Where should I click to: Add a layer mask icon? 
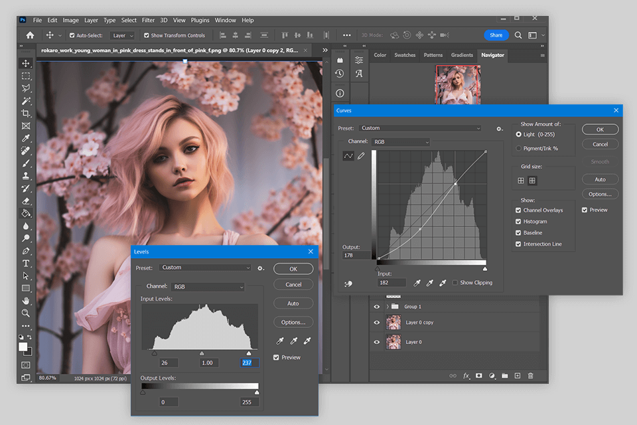tap(479, 376)
